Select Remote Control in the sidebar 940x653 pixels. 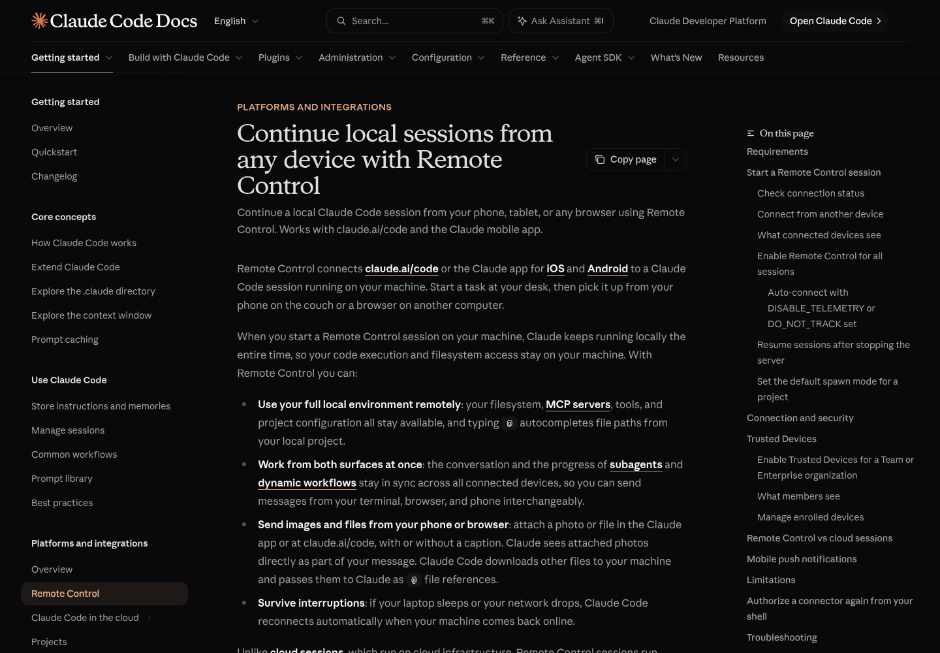tap(104, 594)
